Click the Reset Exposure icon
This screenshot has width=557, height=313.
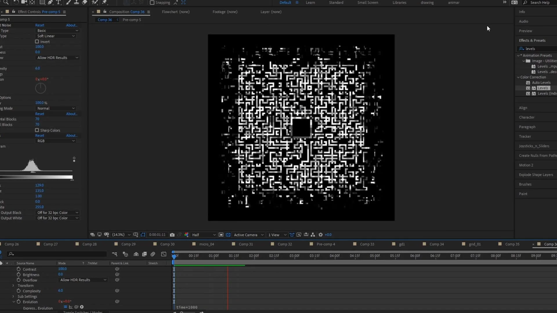click(x=321, y=235)
